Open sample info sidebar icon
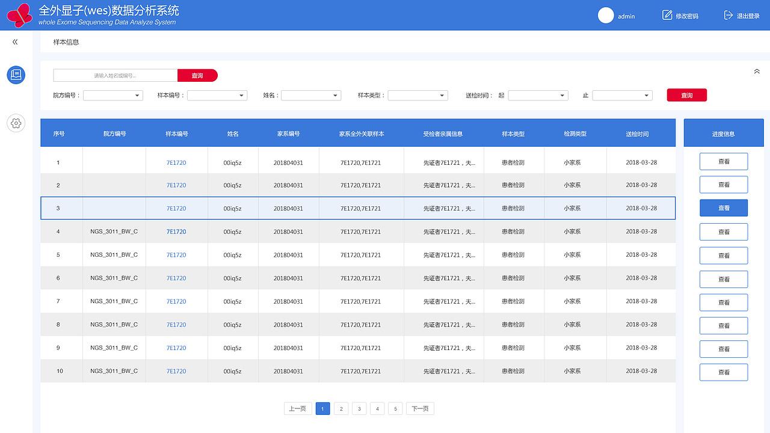Screen dimensions: 770x433 16,75
